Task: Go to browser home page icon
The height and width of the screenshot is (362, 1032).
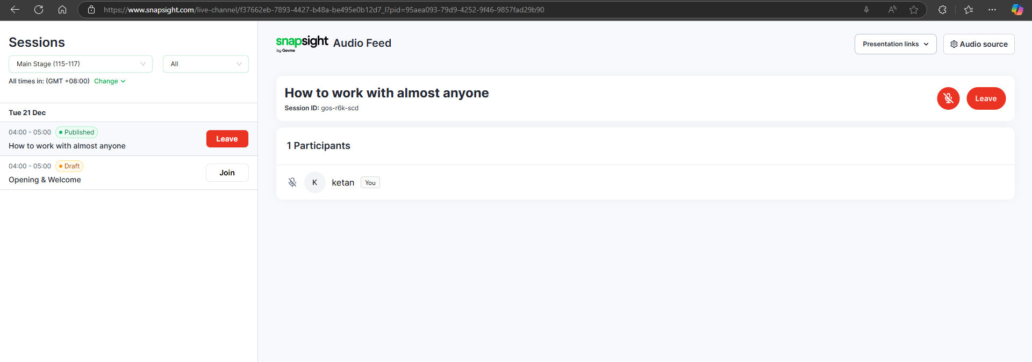Action: (x=62, y=10)
